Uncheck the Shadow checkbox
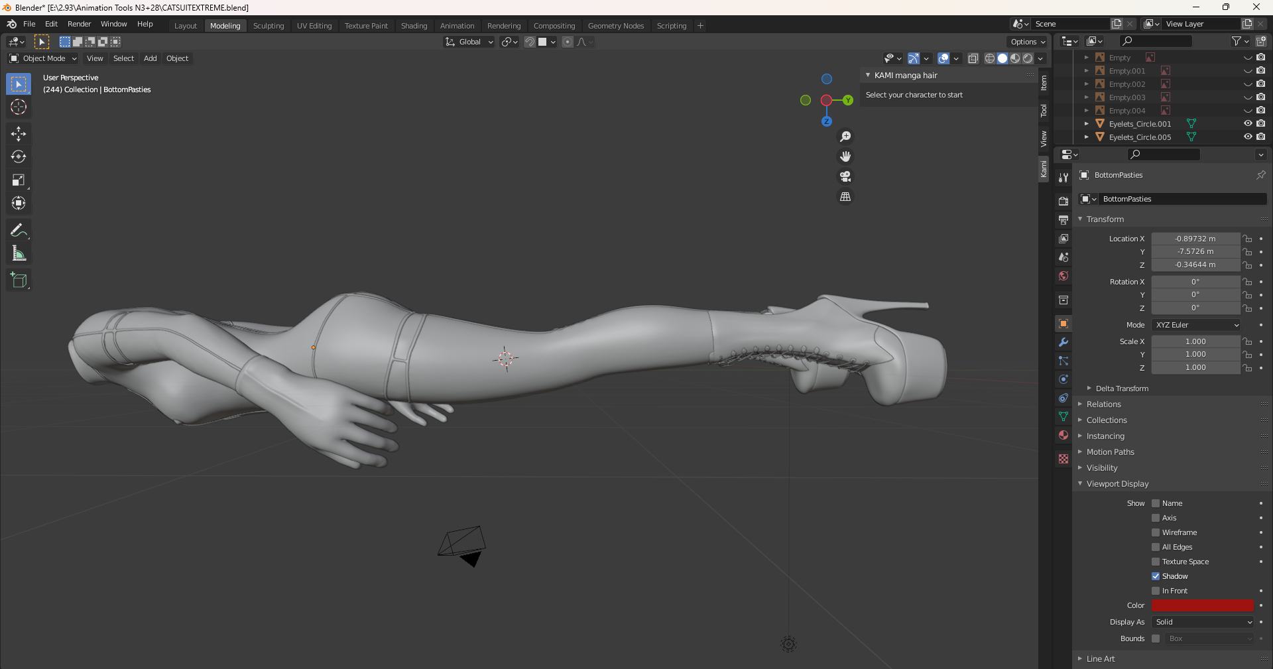The width and height of the screenshot is (1273, 669). point(1156,576)
